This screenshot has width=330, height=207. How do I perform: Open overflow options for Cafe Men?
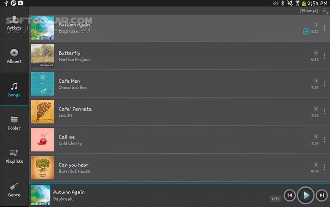(x=325, y=84)
